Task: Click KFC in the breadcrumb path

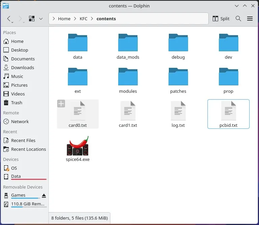Action: [83, 19]
